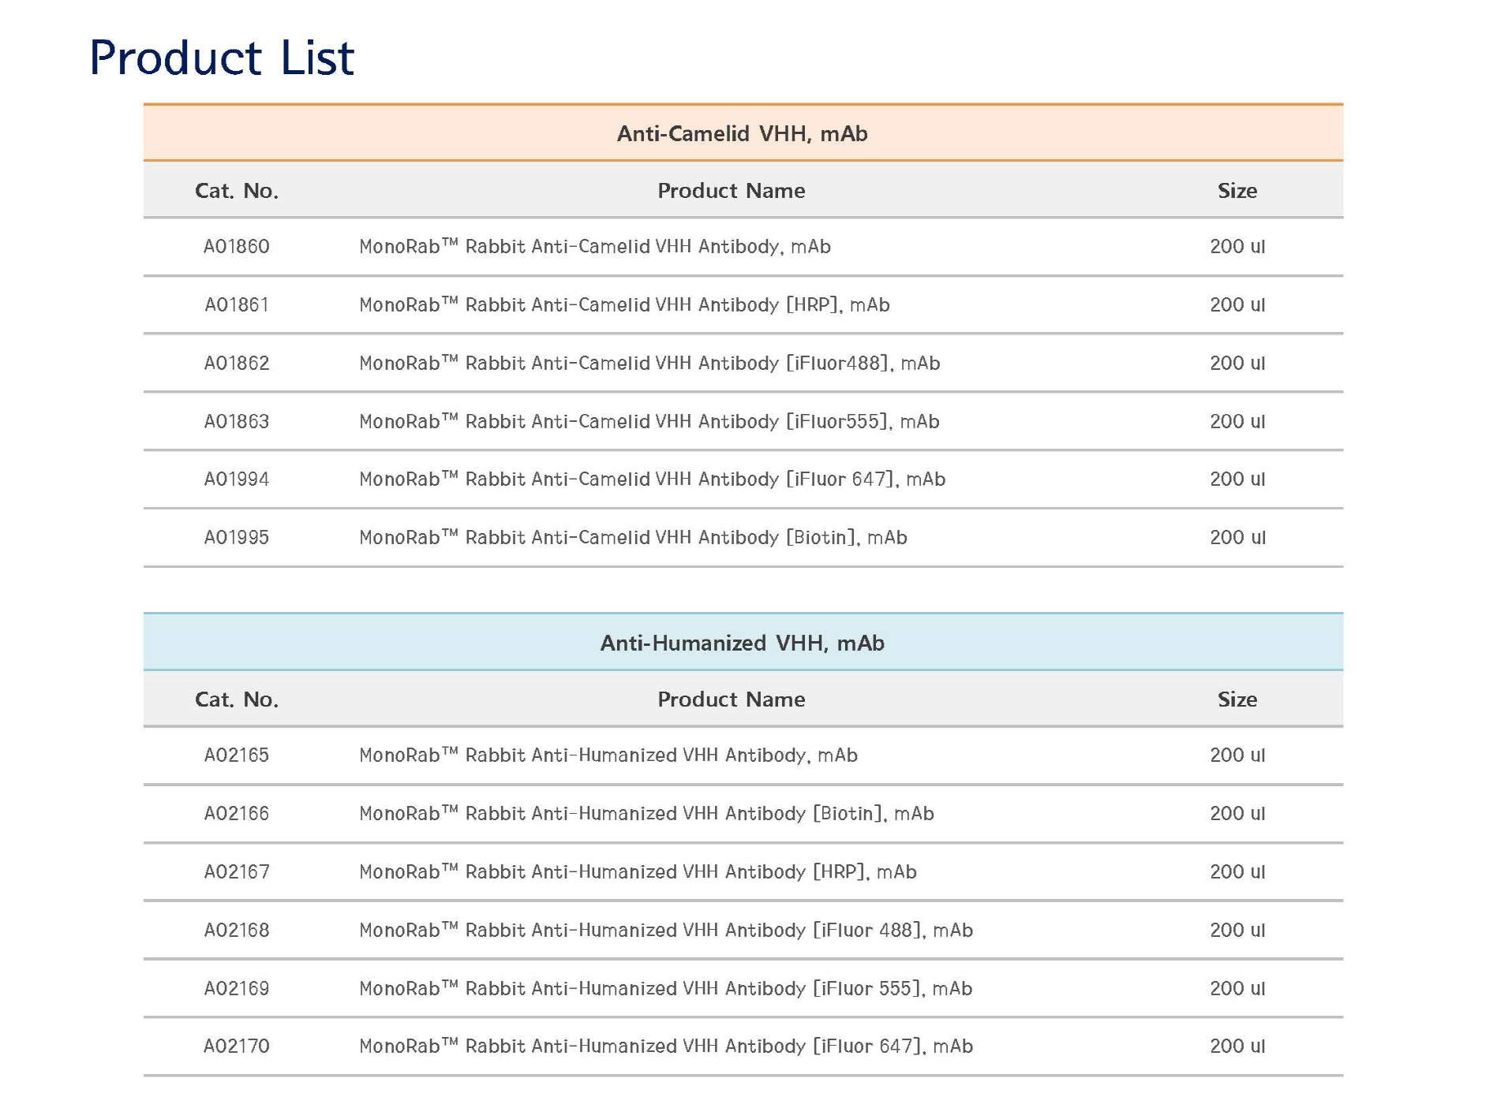
Task: Click the '200 ul' size for A02169
Action: click(1237, 988)
